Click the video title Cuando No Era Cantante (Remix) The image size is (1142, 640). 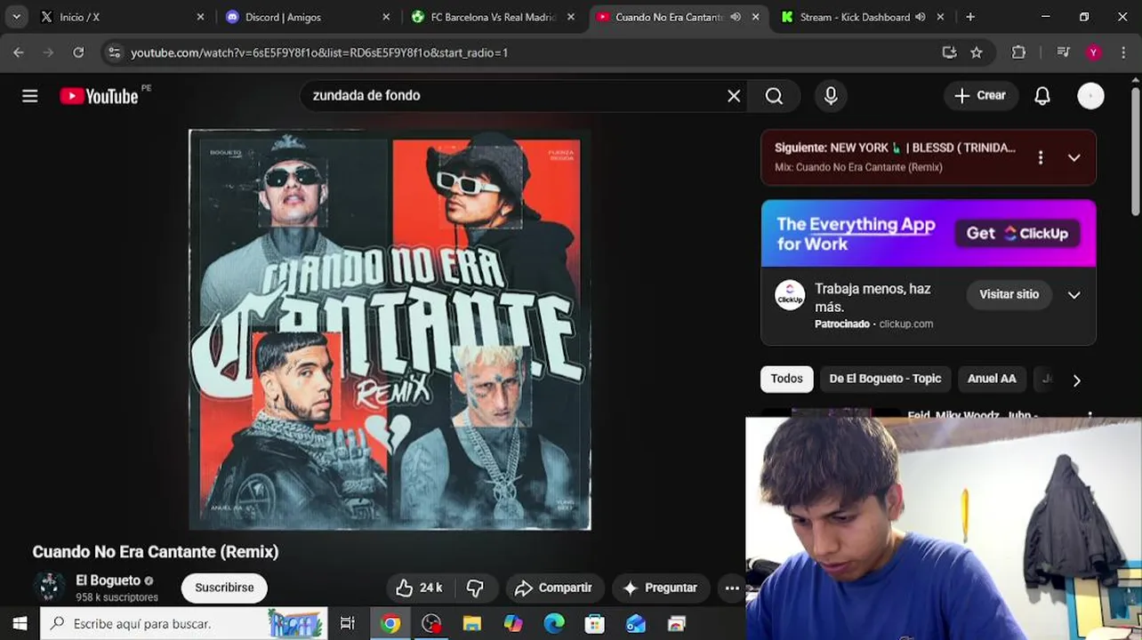point(156,552)
